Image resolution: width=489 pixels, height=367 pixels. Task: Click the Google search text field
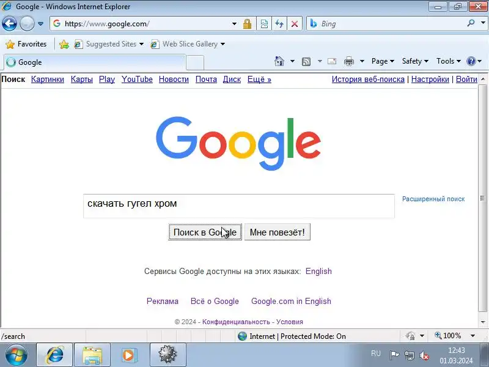pos(239,206)
